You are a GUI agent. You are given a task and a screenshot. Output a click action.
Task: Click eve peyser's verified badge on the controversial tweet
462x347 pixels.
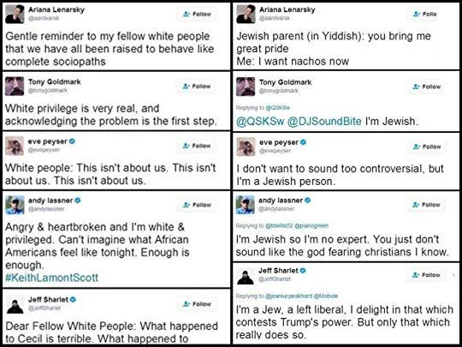pos(304,142)
